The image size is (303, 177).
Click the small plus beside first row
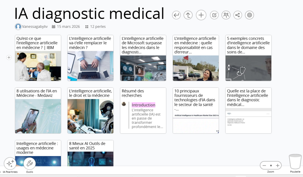[x=9, y=57]
